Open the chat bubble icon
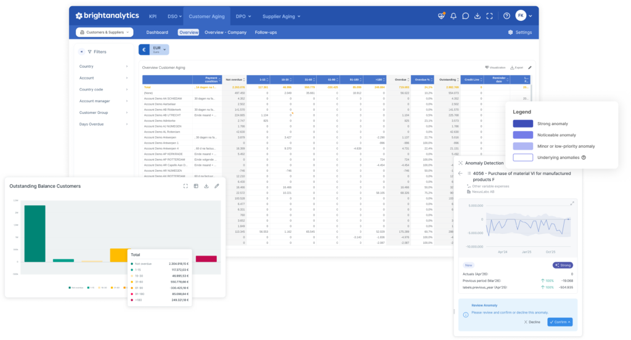This screenshot has height=340, width=631. pyautogui.click(x=465, y=16)
